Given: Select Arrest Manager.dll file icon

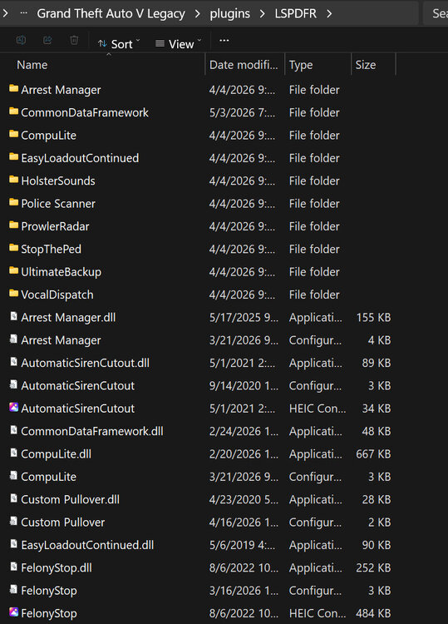Looking at the screenshot, I should click(x=13, y=316).
